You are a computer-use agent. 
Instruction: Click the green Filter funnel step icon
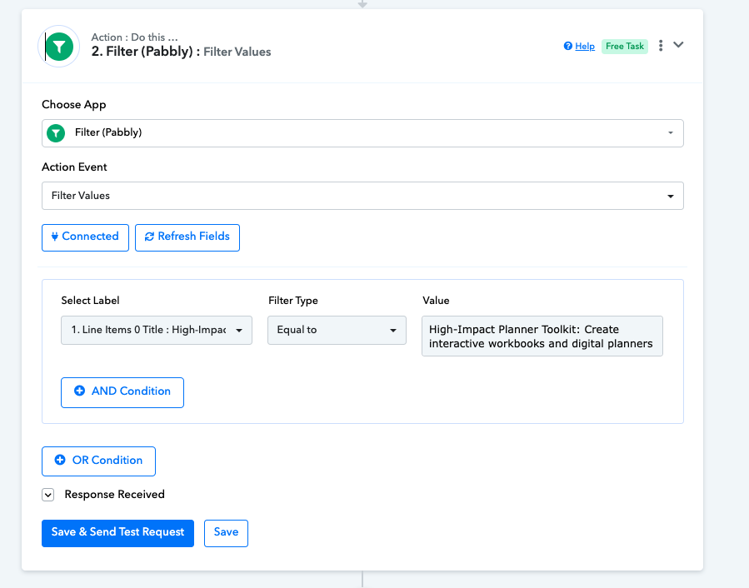tap(59, 47)
